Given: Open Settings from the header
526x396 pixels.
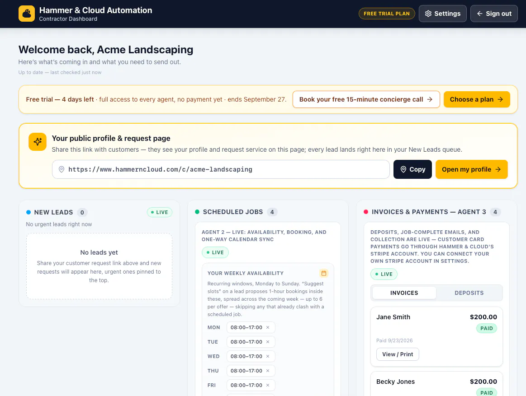Looking at the screenshot, I should [x=442, y=14].
